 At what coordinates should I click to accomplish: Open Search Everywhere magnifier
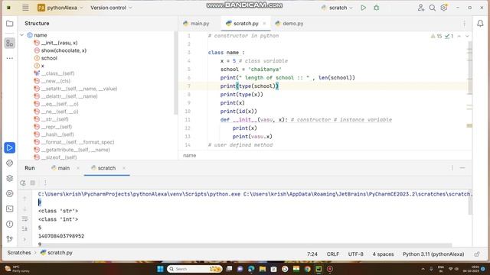pyautogui.click(x=432, y=8)
